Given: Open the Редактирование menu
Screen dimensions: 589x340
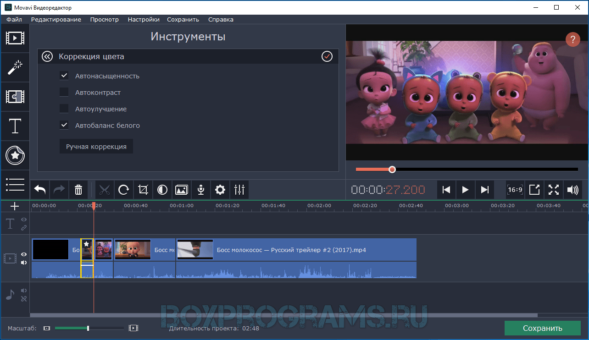Looking at the screenshot, I should coord(56,20).
